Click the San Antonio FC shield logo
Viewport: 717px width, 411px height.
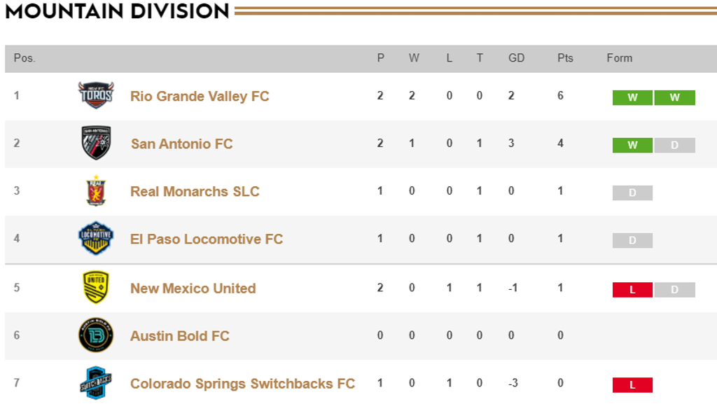pos(96,143)
